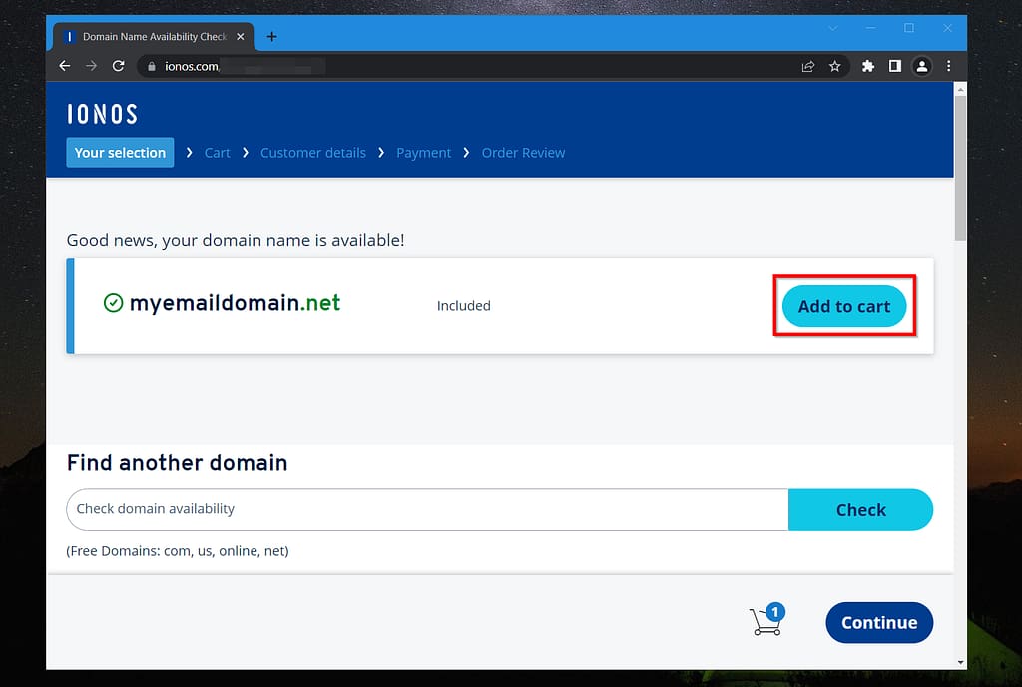Click the myemaildomain.net domain name
The width and height of the screenshot is (1022, 687).
click(x=235, y=303)
